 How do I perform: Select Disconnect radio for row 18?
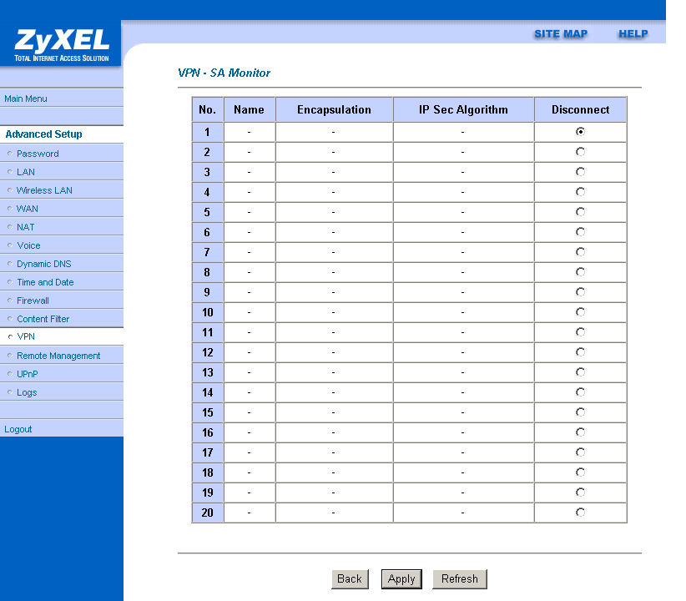point(580,472)
